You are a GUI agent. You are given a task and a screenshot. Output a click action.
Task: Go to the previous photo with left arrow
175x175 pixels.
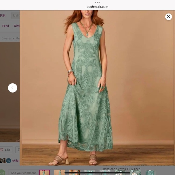point(12,88)
